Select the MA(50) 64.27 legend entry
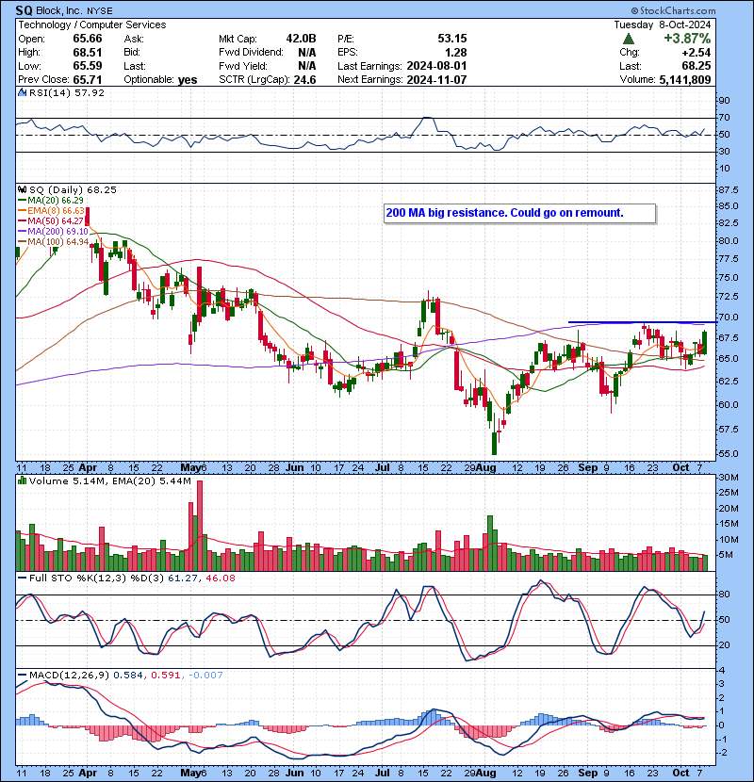The height and width of the screenshot is (782, 754). coord(50,220)
